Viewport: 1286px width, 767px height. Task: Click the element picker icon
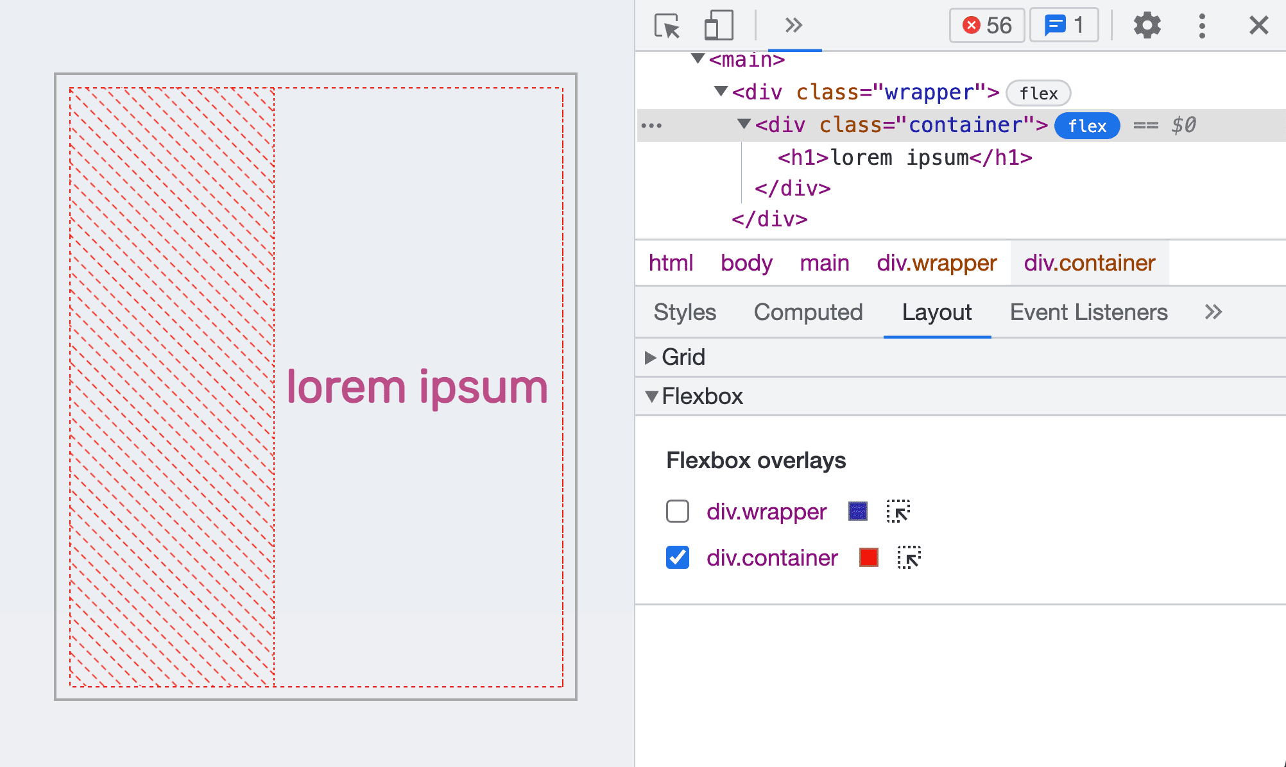(667, 26)
